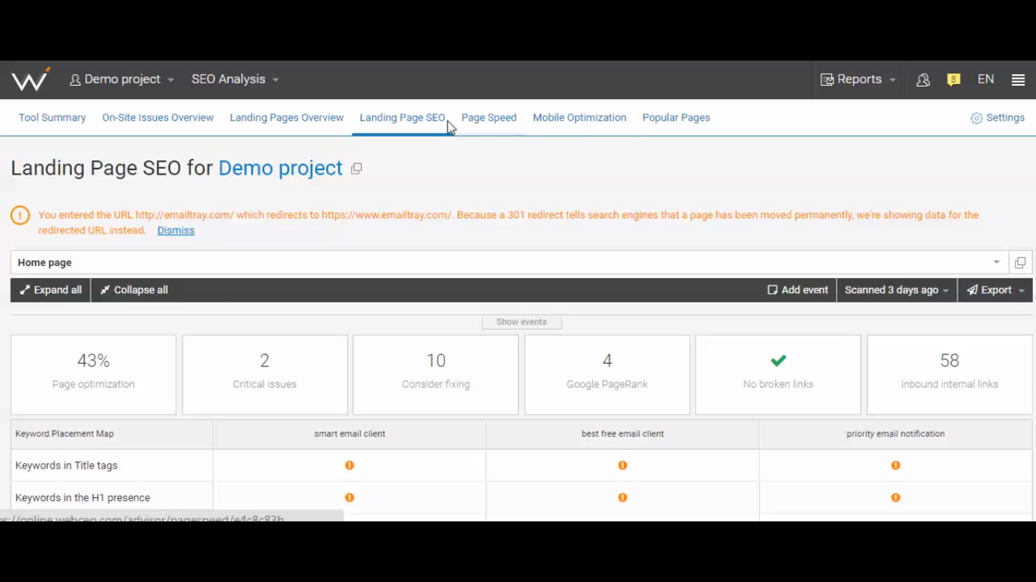The height and width of the screenshot is (582, 1036).
Task: Click the green No broken links checkmark
Action: [778, 361]
